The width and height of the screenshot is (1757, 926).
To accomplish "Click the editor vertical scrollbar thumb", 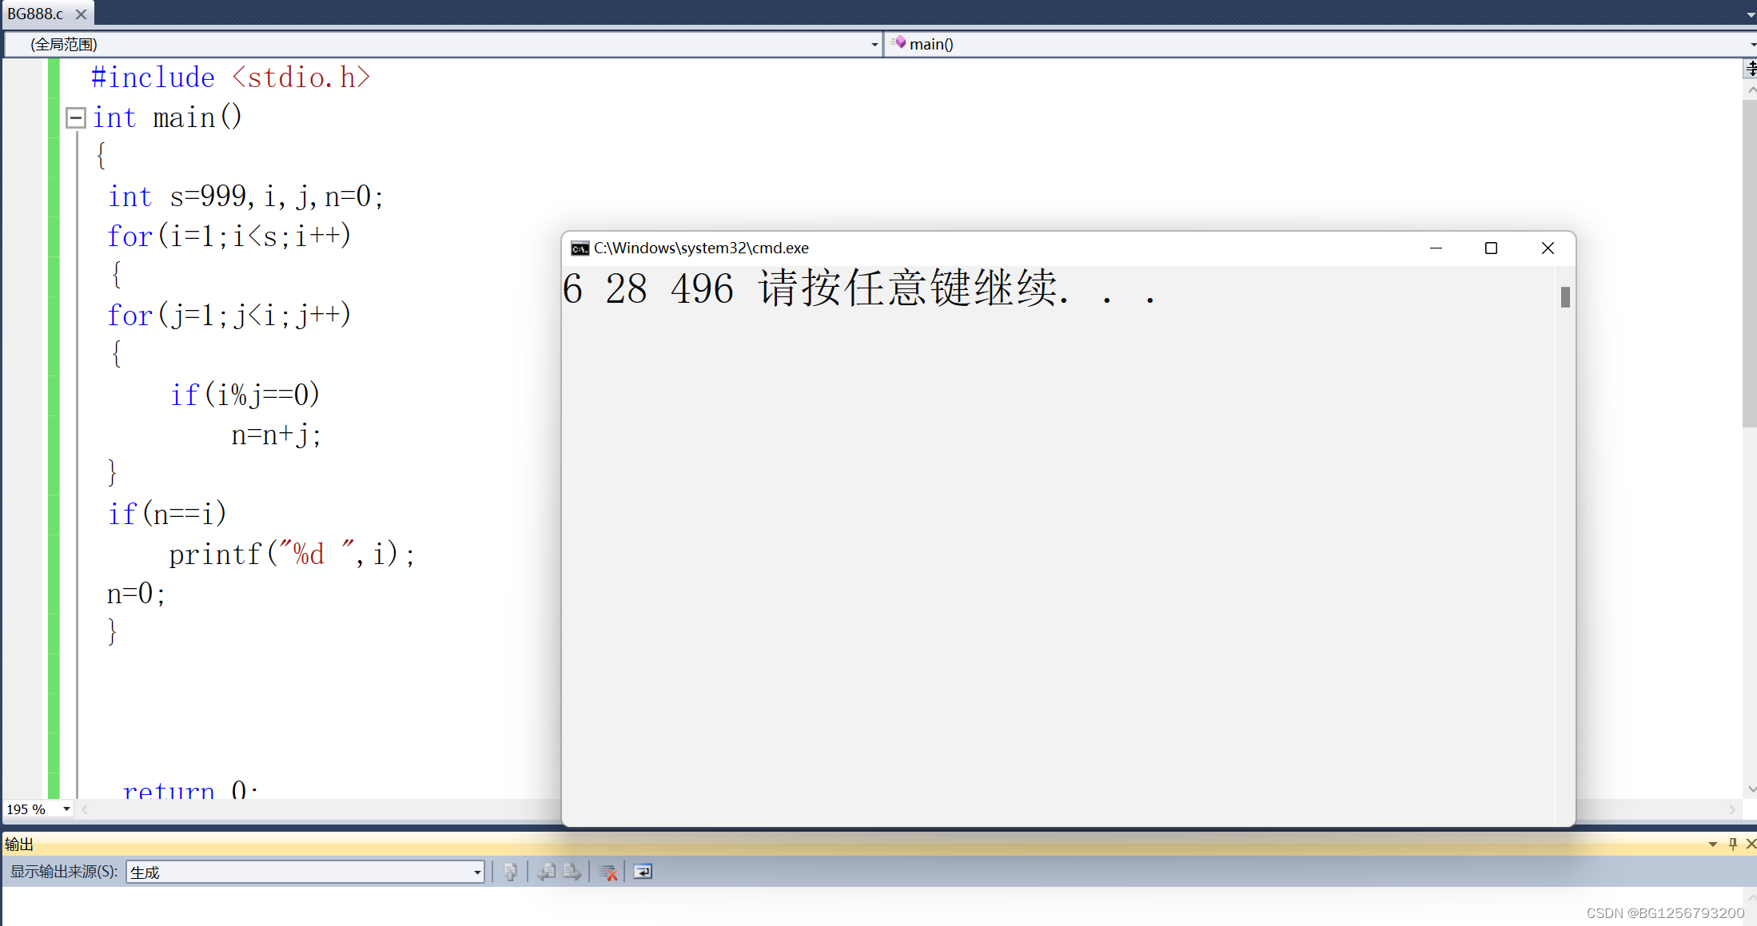I will pyautogui.click(x=1750, y=264).
